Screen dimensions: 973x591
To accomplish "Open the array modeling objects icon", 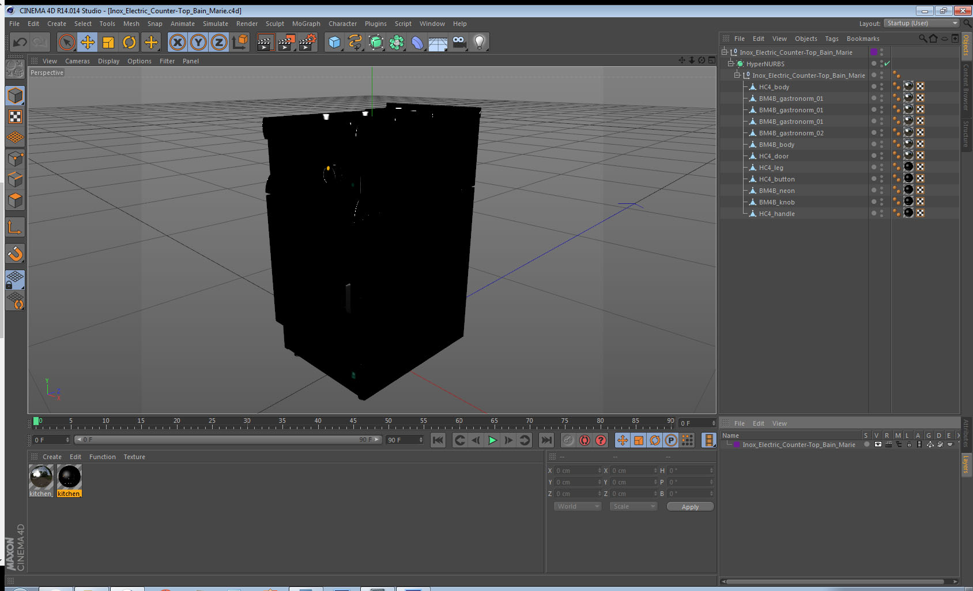I will point(397,42).
